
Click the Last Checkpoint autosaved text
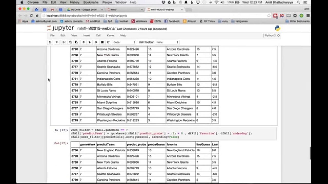(142, 29)
